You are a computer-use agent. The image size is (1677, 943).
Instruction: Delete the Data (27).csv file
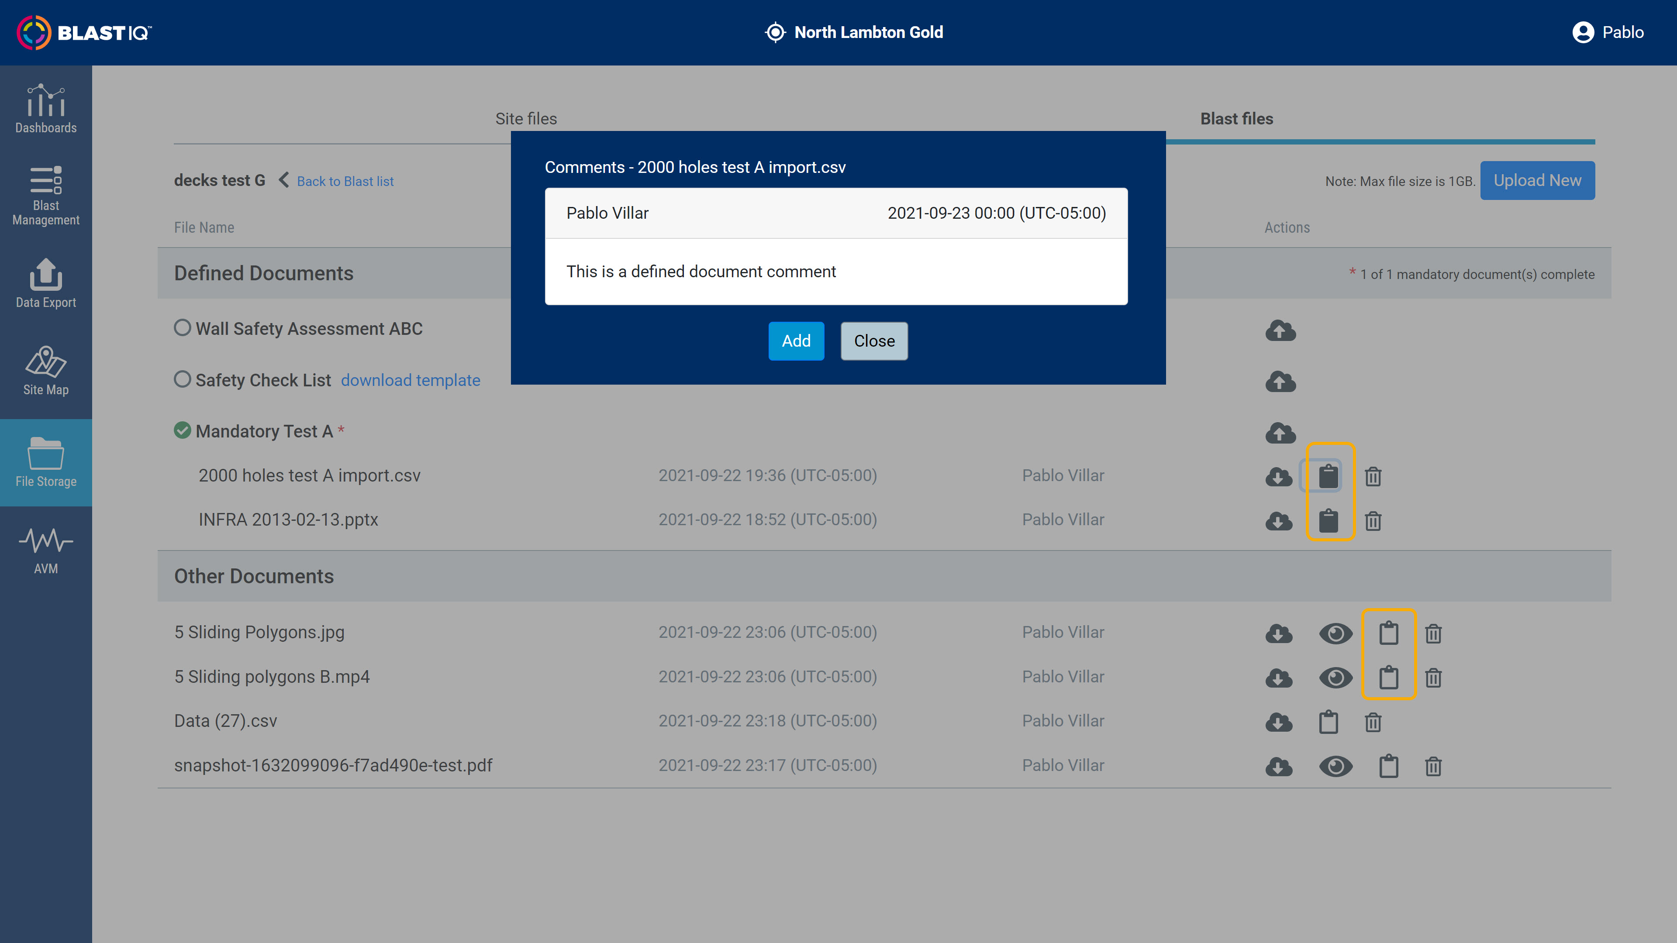1373,722
